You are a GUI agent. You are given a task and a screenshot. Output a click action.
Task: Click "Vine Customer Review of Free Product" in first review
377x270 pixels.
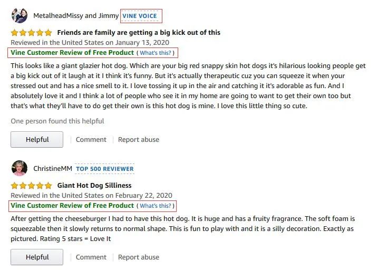tap(72, 53)
